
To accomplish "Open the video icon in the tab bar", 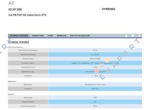I will click(133, 35).
